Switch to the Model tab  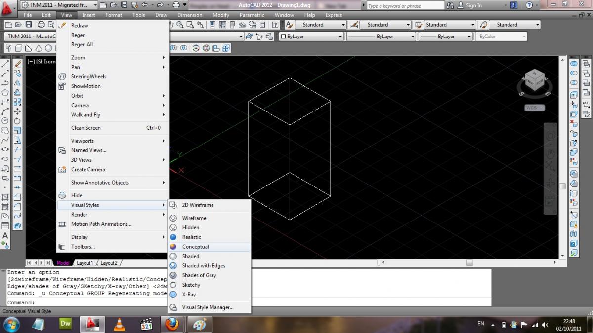pos(63,263)
